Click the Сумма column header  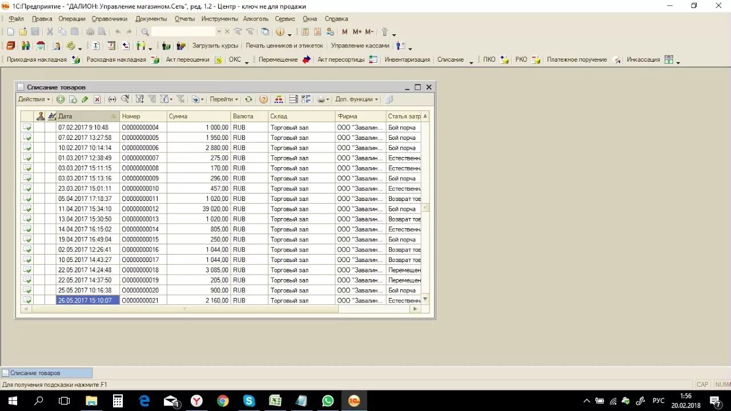coord(199,116)
